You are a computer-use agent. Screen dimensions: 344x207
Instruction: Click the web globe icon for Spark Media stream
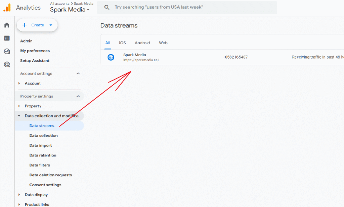tap(111, 57)
